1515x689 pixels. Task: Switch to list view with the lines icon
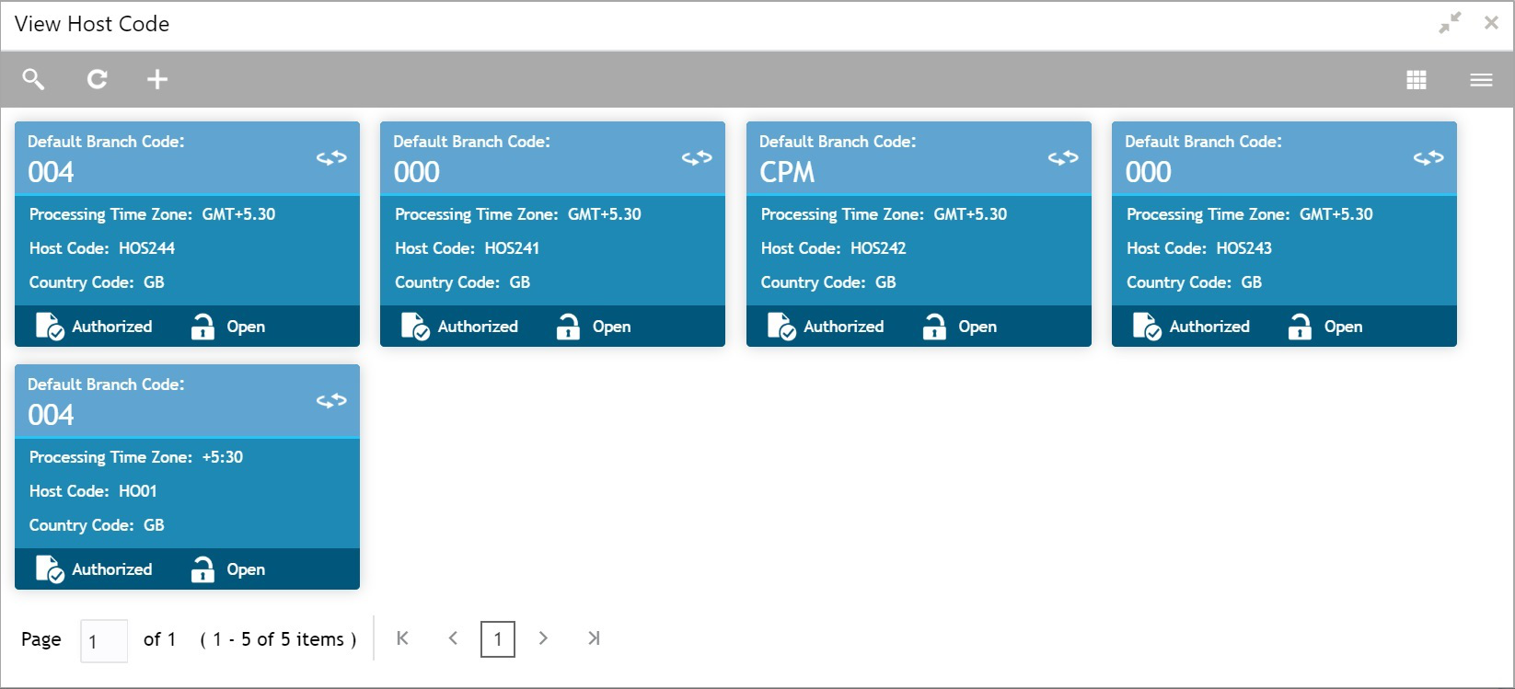[1481, 80]
